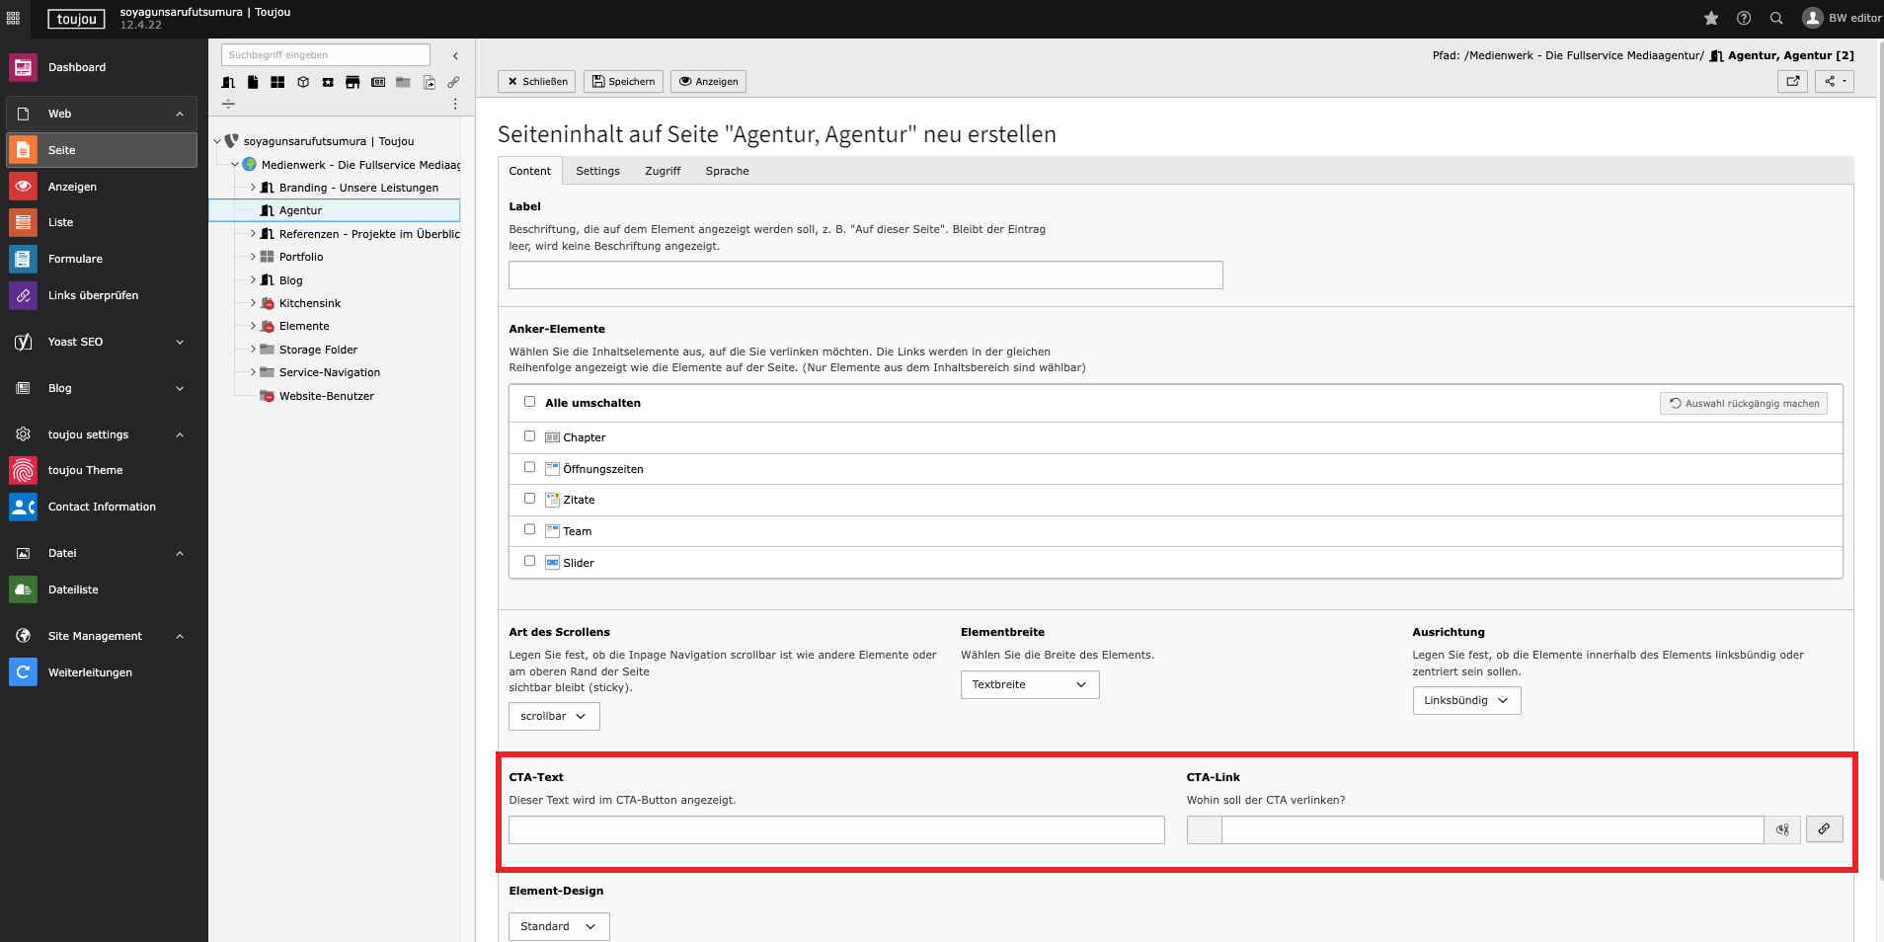Click the cube icon in tree toolbar
Screen dimensions: 1884x942
pyautogui.click(x=303, y=82)
